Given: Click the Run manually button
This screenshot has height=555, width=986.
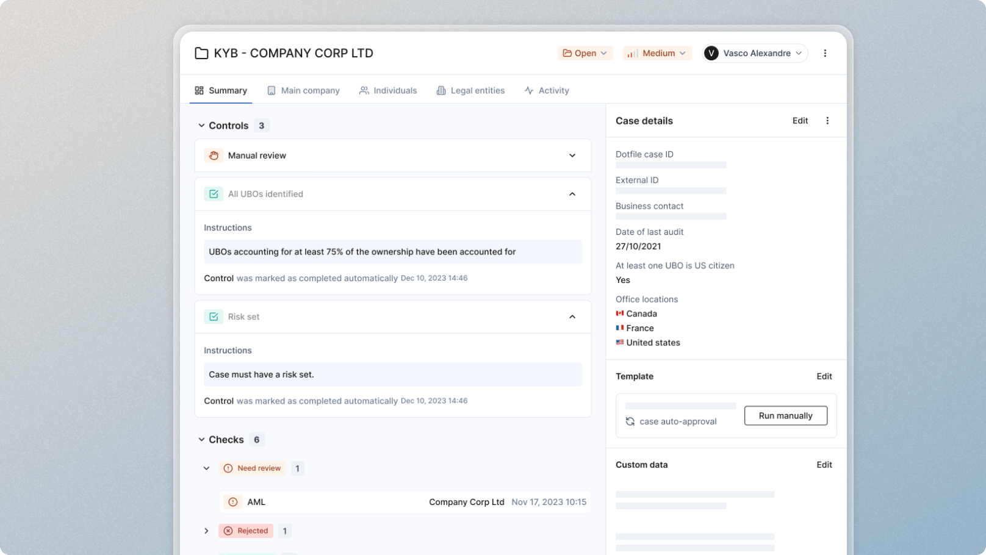Looking at the screenshot, I should click(786, 416).
